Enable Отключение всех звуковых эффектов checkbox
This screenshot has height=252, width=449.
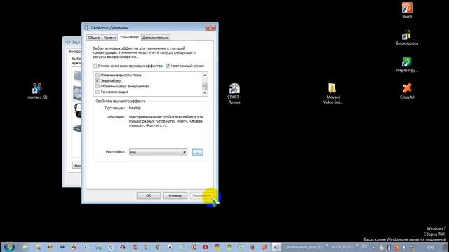(95, 66)
